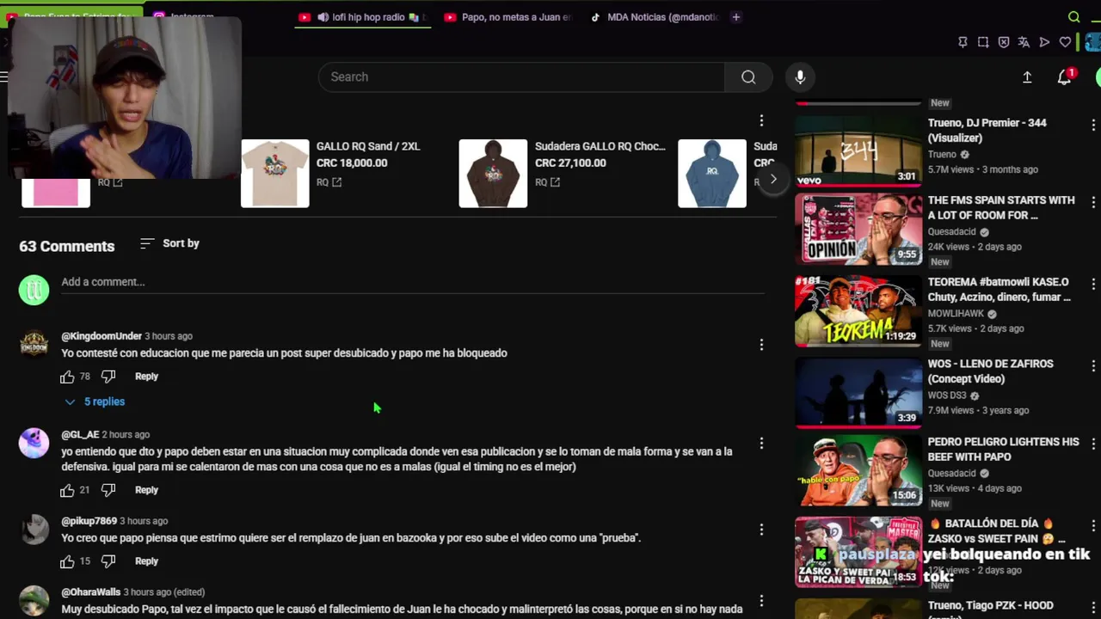The width and height of the screenshot is (1101, 619).
Task: Show next merchandise items arrow
Action: tap(772, 179)
